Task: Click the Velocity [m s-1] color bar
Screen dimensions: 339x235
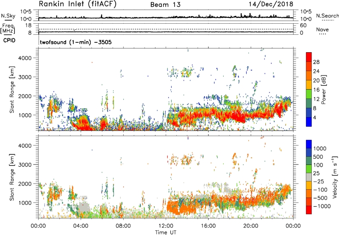Action: [309, 177]
